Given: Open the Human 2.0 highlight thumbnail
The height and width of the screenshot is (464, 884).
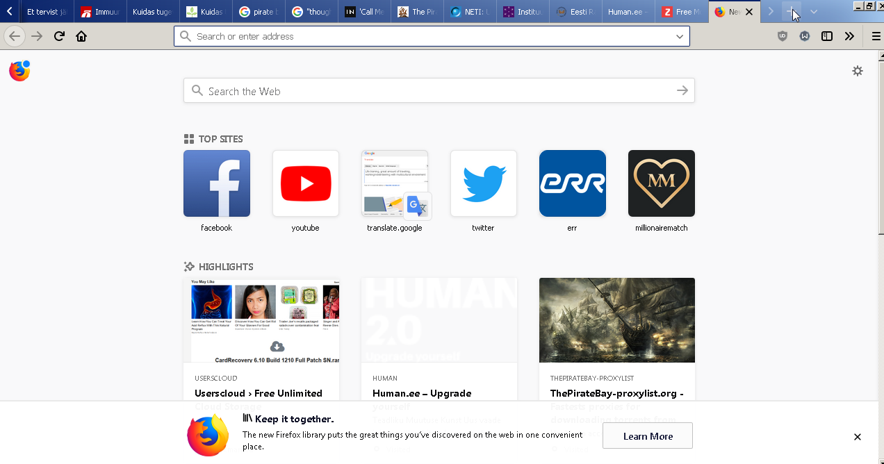Looking at the screenshot, I should 439,320.
